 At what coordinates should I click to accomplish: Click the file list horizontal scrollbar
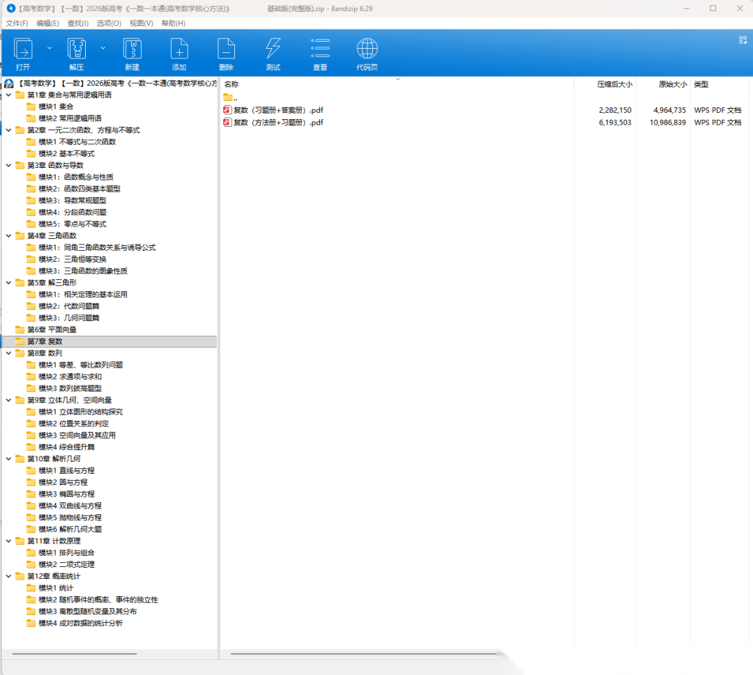coord(363,654)
